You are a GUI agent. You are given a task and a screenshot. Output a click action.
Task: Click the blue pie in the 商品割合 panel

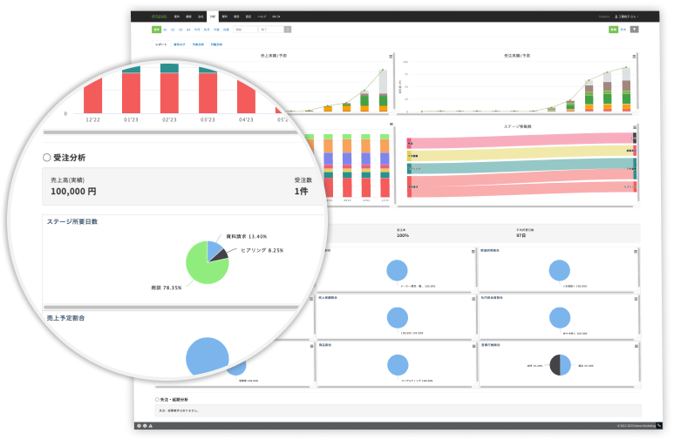coord(398,365)
